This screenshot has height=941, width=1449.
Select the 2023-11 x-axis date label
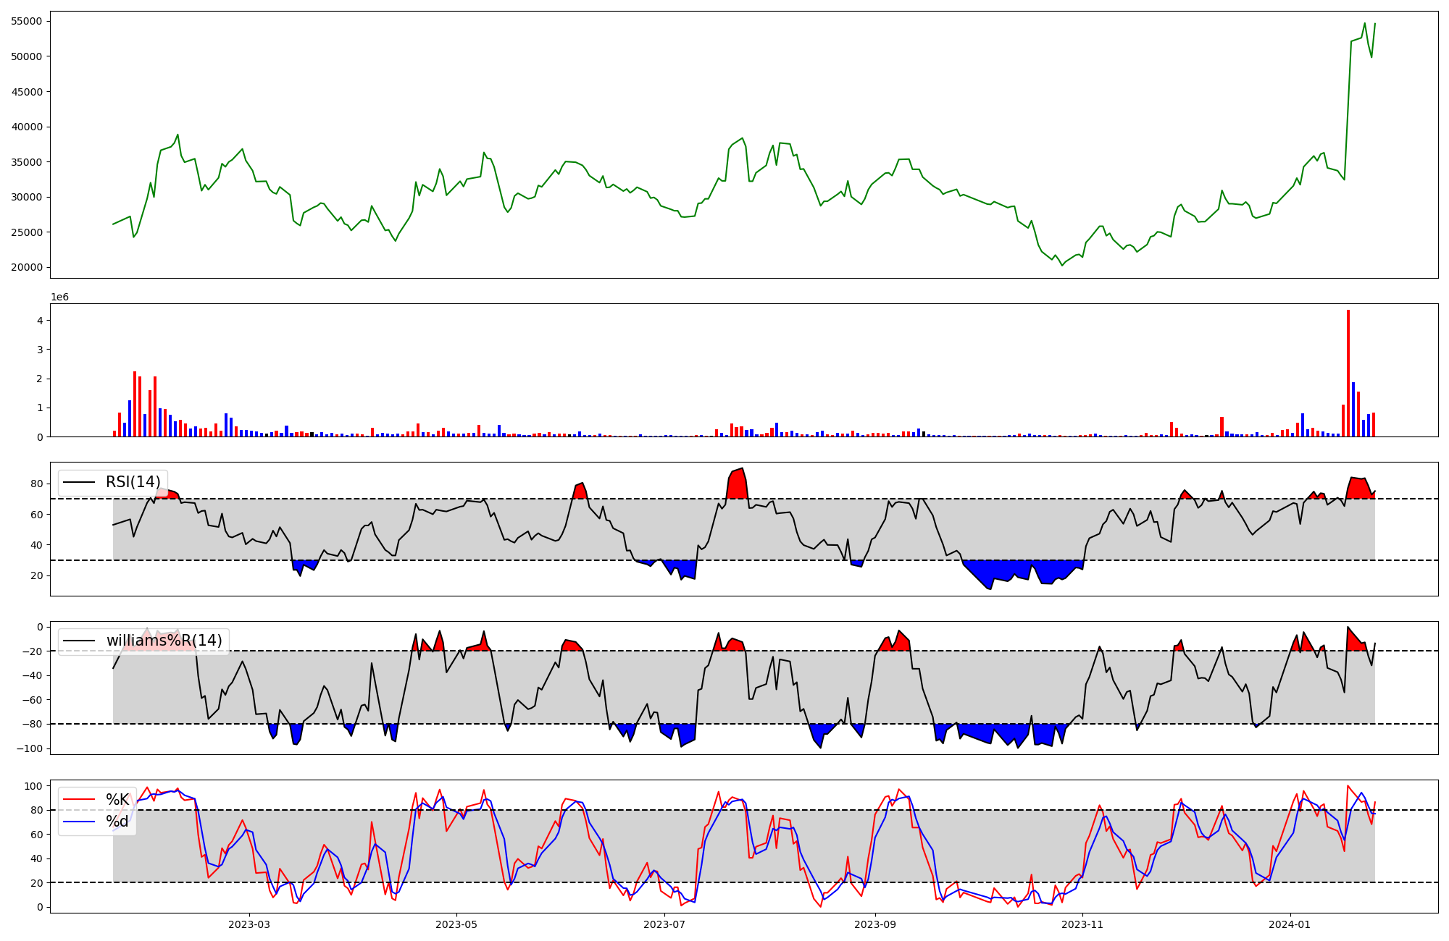click(1082, 924)
